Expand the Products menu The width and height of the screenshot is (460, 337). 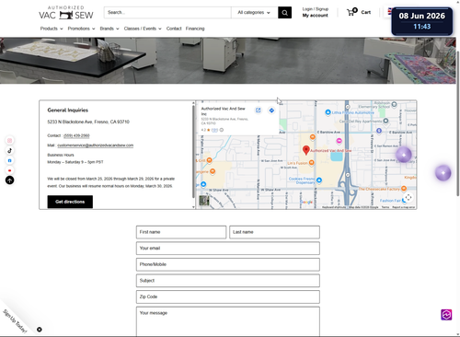[52, 29]
